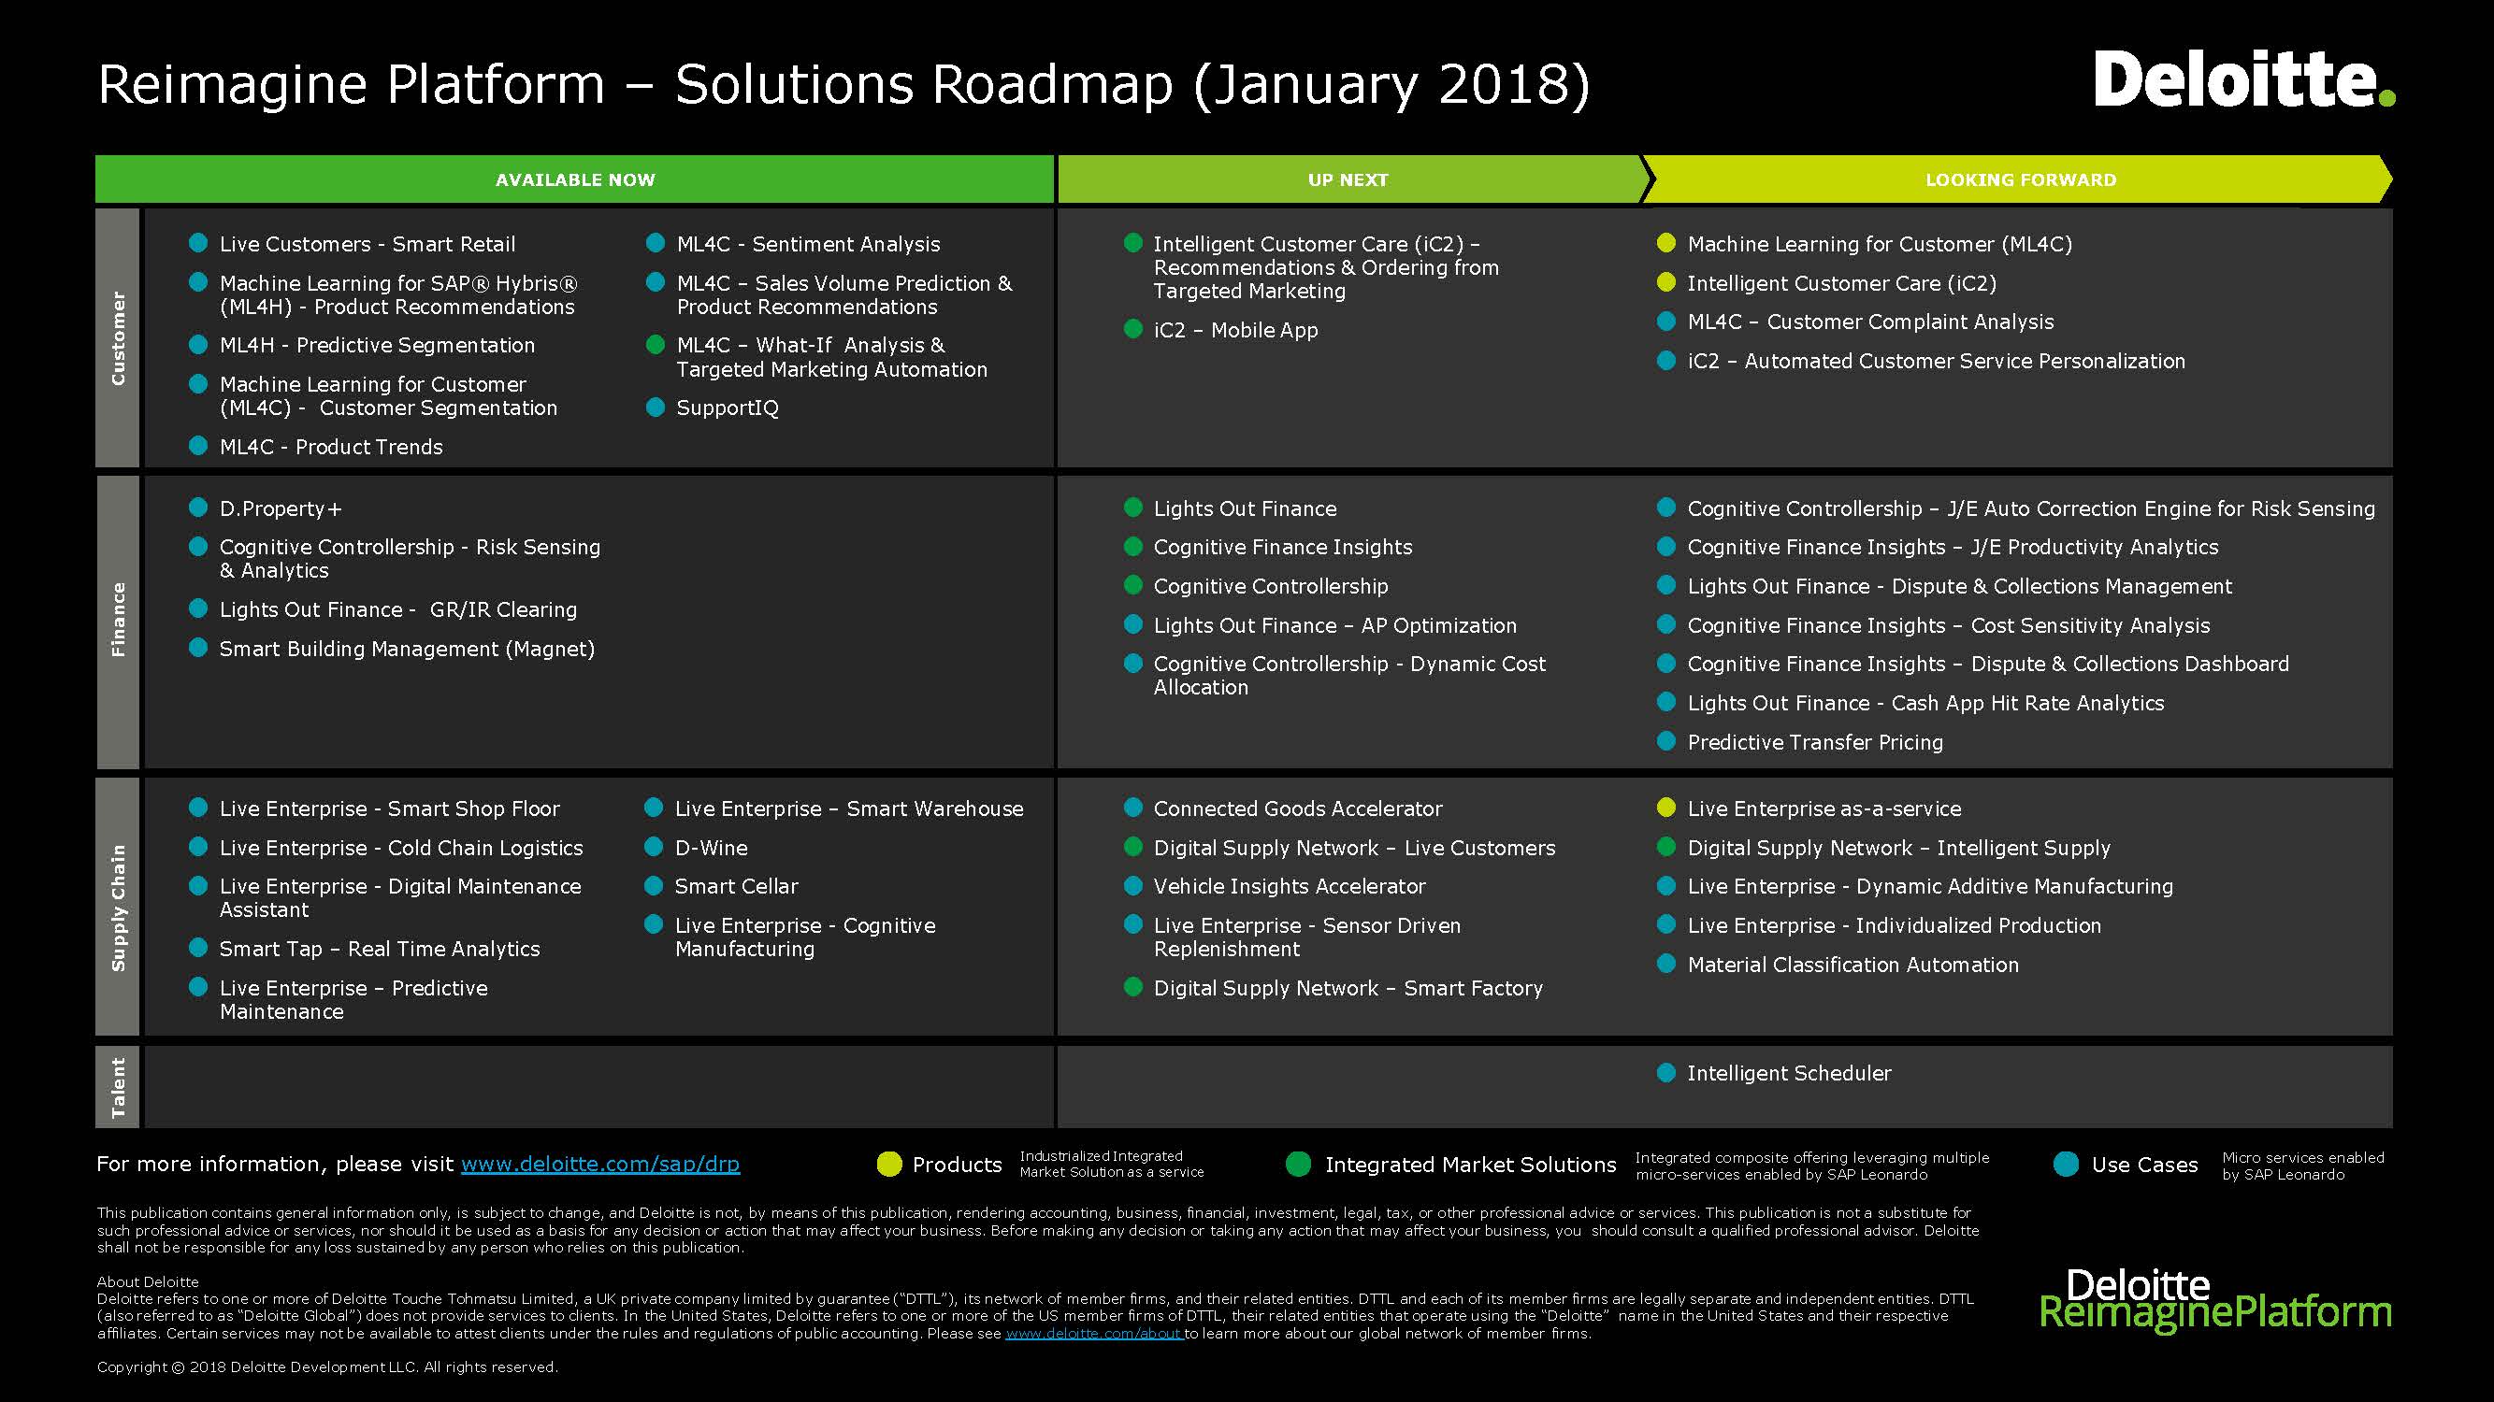This screenshot has width=2494, height=1402.
Task: Open the www.deloitte.com/sap/drp link
Action: [600, 1164]
